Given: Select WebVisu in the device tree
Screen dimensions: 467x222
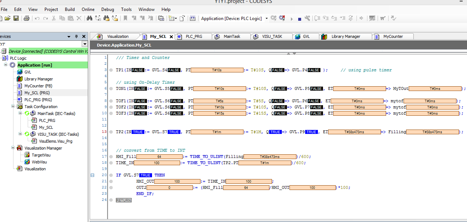Looking at the screenshot, I should (39, 162).
